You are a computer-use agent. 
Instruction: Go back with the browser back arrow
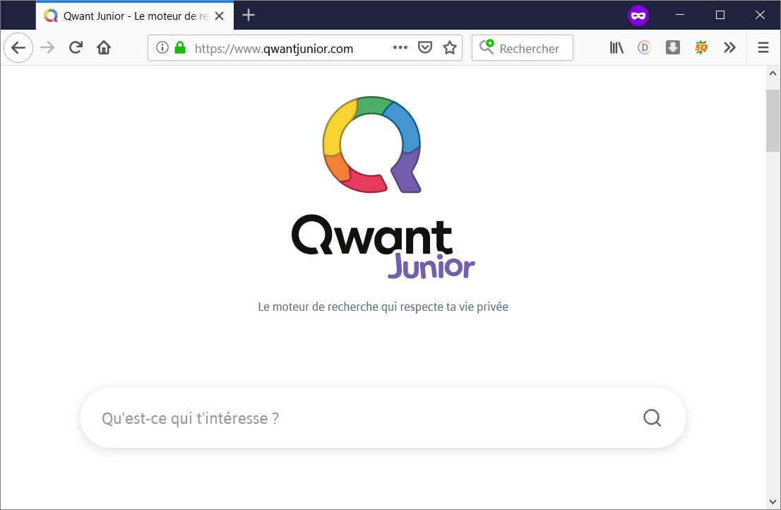pyautogui.click(x=18, y=48)
